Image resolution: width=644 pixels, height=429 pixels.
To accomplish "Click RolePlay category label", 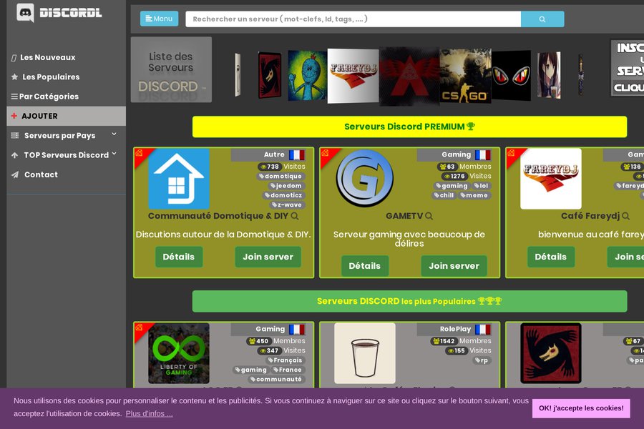I will pos(456,329).
